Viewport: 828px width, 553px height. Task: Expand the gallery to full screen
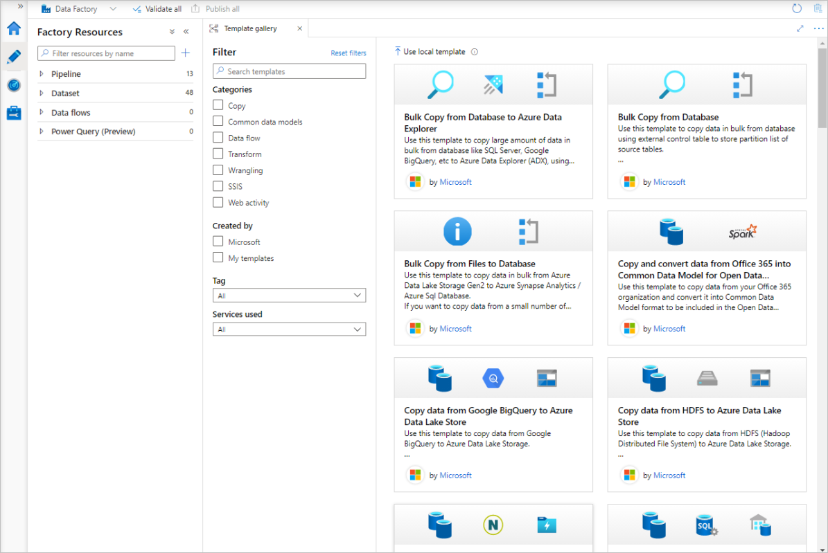pyautogui.click(x=798, y=28)
